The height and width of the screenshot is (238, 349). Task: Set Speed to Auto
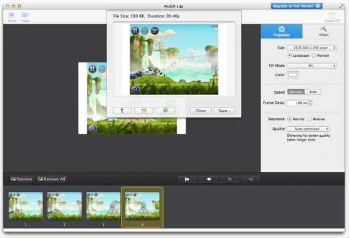click(x=313, y=92)
